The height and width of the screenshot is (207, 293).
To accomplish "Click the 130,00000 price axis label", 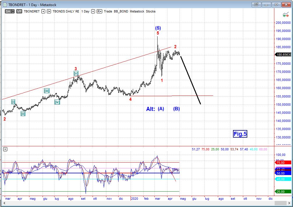I will pos(283,137).
